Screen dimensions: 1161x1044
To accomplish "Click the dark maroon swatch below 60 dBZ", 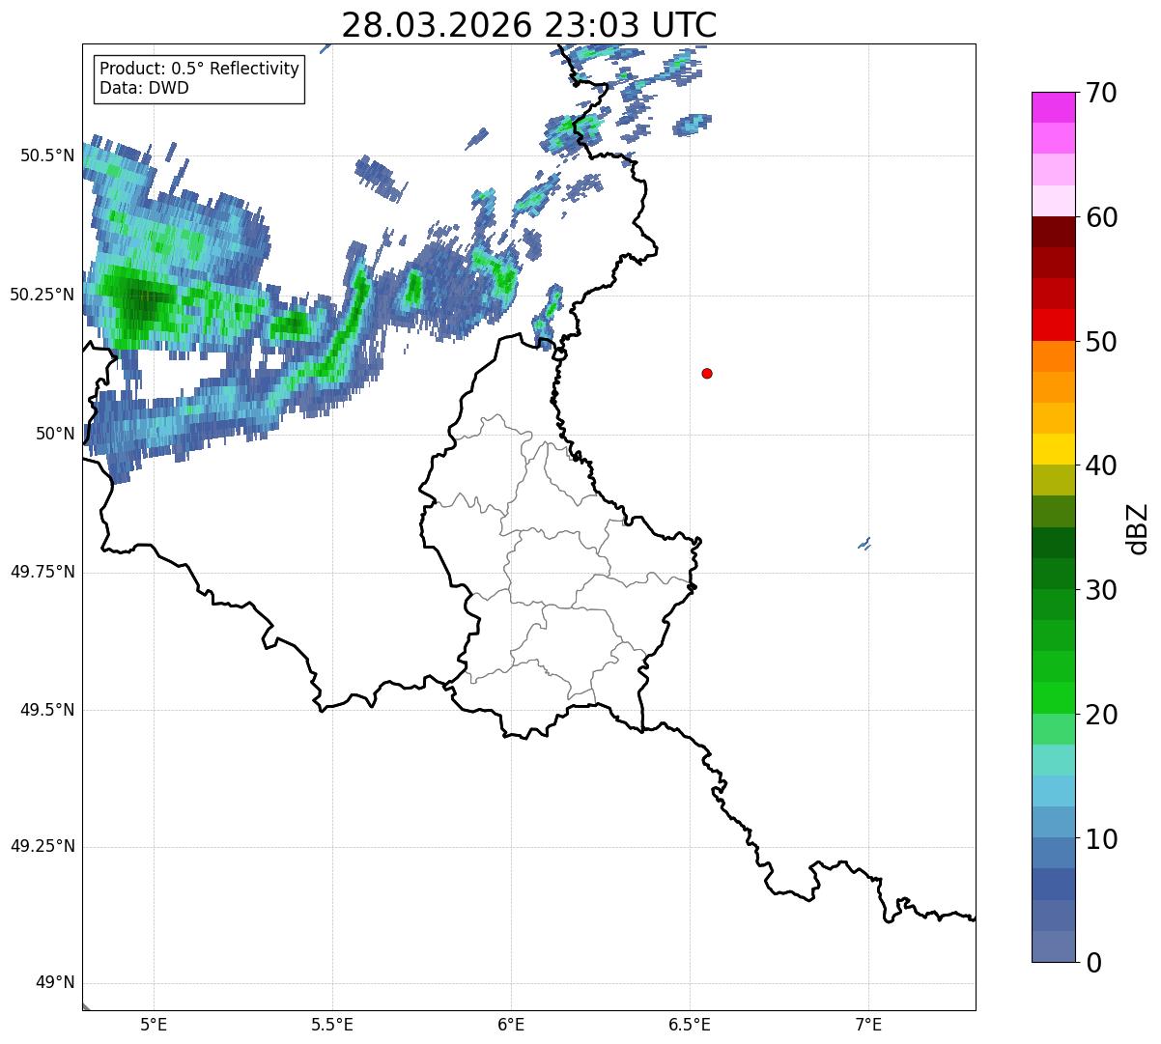I will coord(1054,232).
